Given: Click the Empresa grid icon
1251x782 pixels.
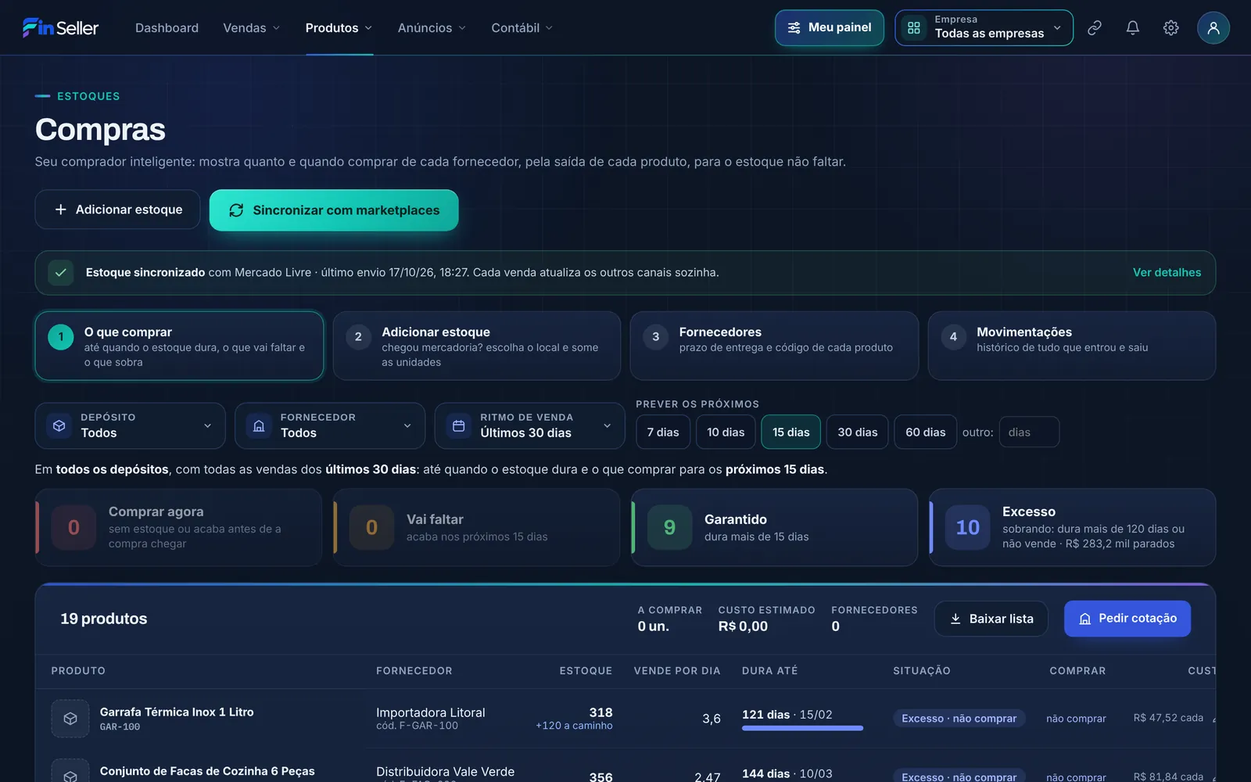Looking at the screenshot, I should tap(914, 28).
